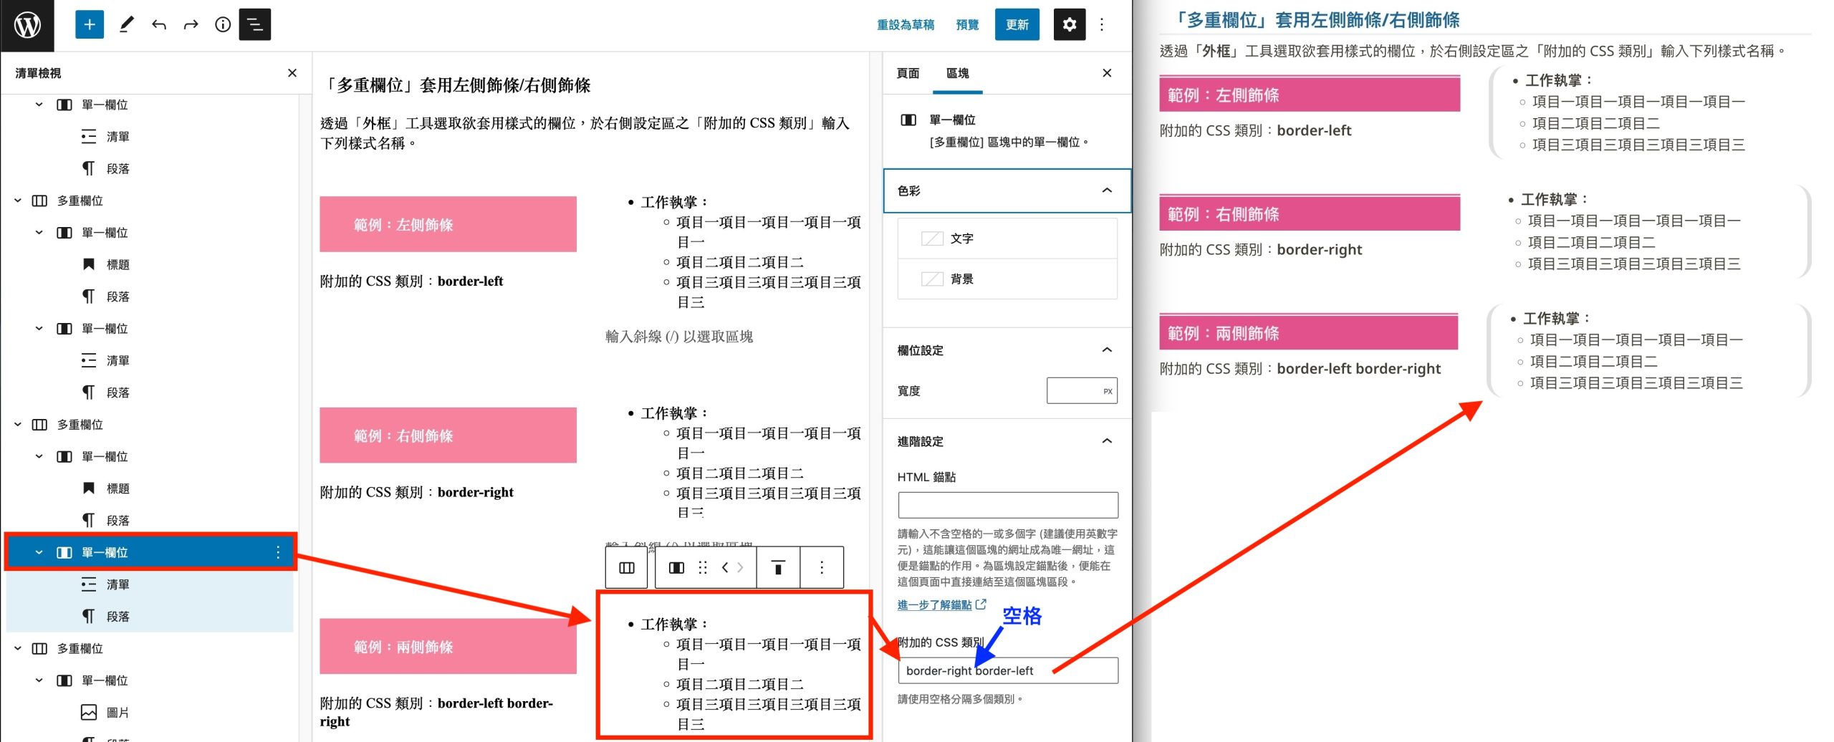Screen dimensions: 1834x742
Task: Collapse the 欄位設定 panel
Action: tap(1106, 350)
